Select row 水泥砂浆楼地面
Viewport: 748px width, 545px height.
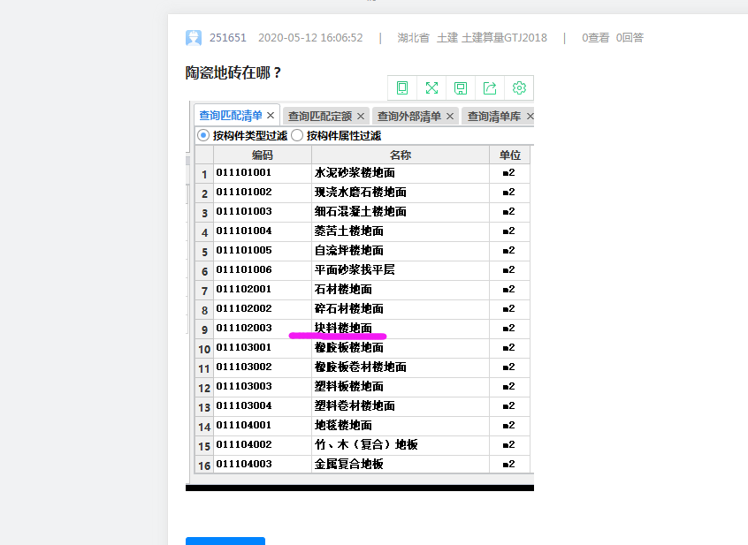(363, 174)
